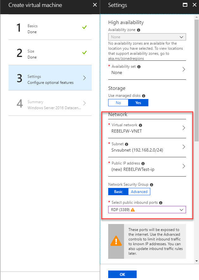Image resolution: width=199 pixels, height=280 pixels.
Task: Set Use managed disks to No
Action: (x=118, y=103)
